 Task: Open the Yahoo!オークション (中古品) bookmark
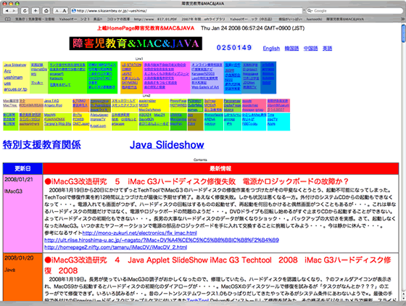(x=251, y=19)
